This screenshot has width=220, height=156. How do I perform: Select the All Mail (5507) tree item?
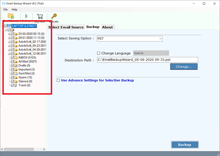click(27, 62)
